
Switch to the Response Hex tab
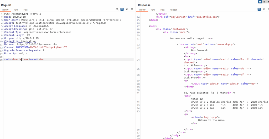[x=162, y=10]
